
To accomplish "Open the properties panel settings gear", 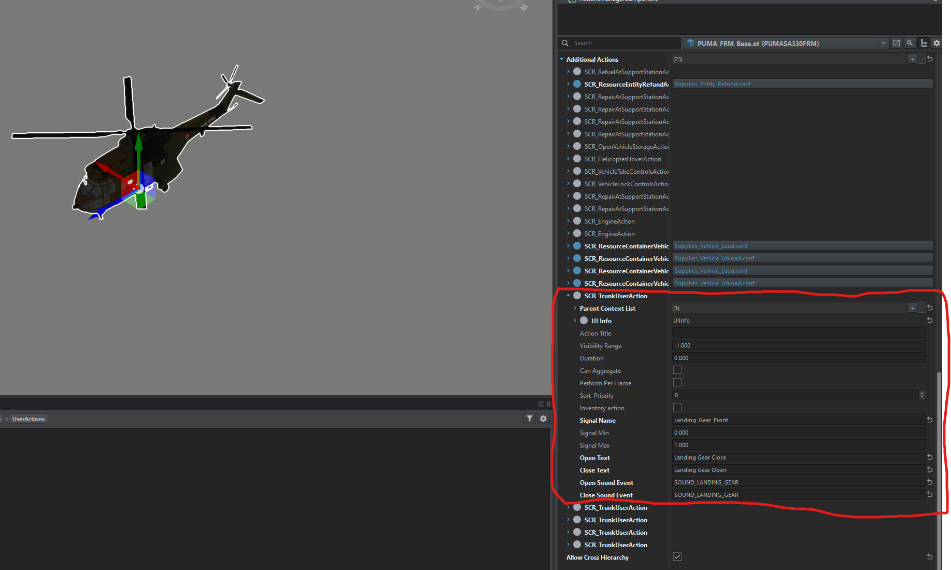I will (936, 43).
